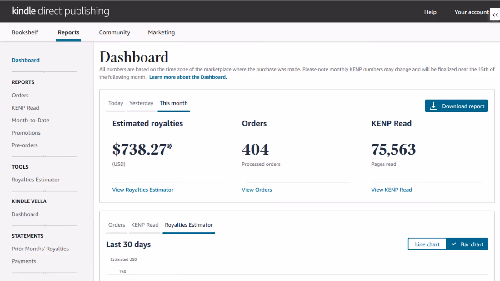View the Month-to-Date report
This screenshot has width=500, height=281.
point(30,120)
